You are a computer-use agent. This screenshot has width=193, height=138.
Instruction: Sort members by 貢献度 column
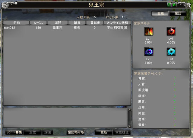[x=95, y=23]
